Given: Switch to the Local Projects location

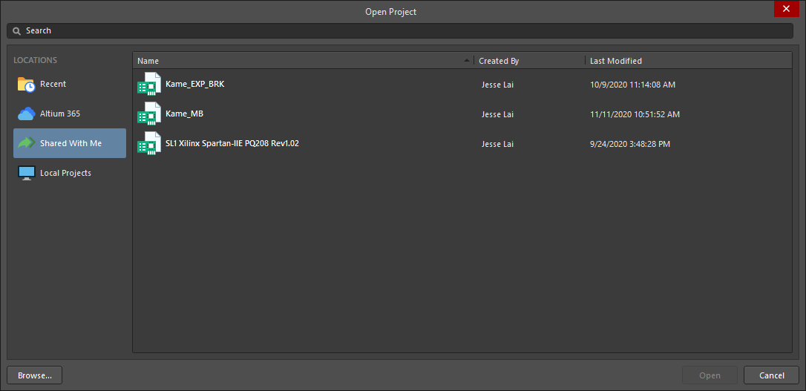Looking at the screenshot, I should click(x=65, y=173).
